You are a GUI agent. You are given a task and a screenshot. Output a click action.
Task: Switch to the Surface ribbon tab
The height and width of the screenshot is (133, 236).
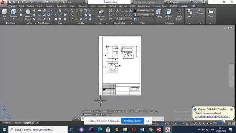[x=30, y=6]
